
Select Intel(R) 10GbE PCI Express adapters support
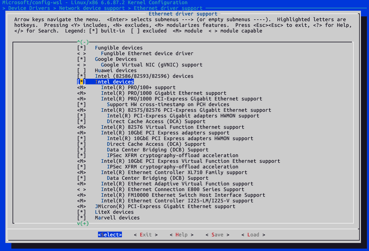tap(165, 133)
